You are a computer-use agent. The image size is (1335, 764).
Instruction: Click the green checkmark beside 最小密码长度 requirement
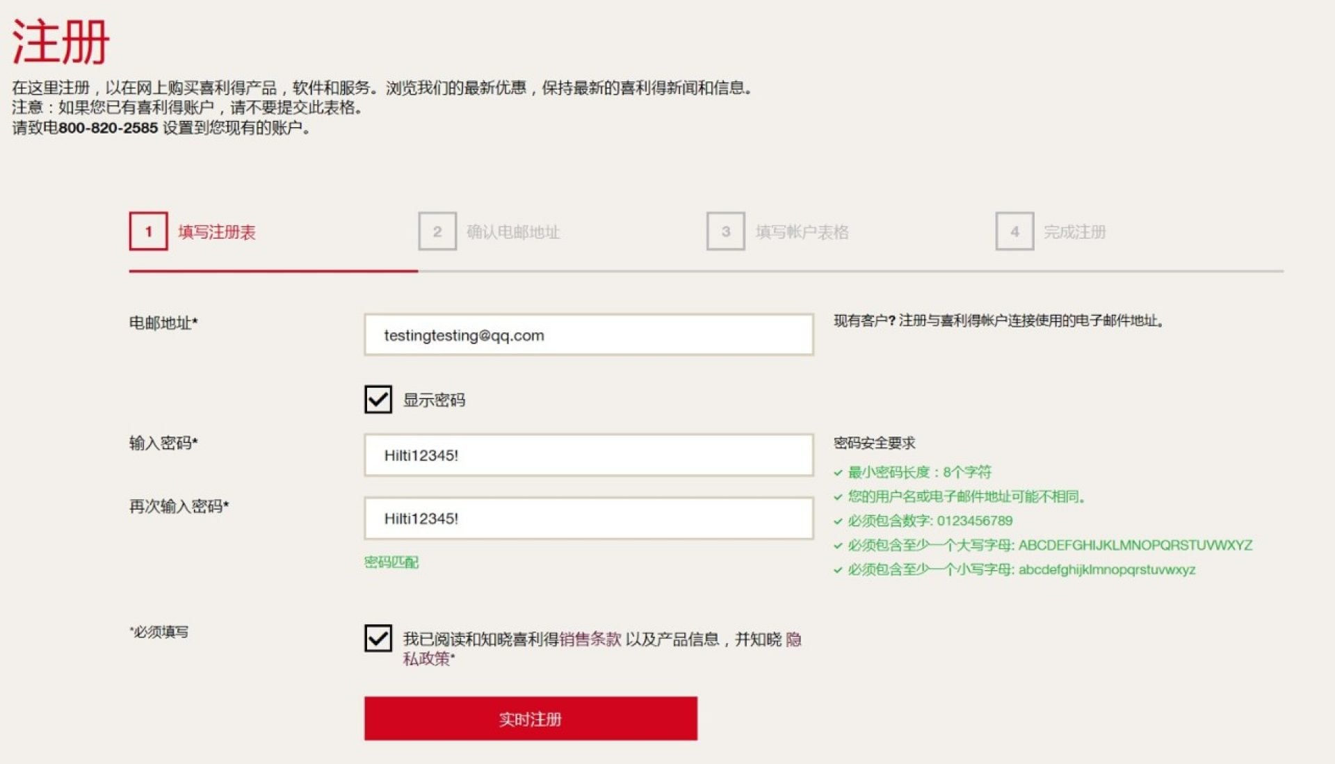coord(838,472)
